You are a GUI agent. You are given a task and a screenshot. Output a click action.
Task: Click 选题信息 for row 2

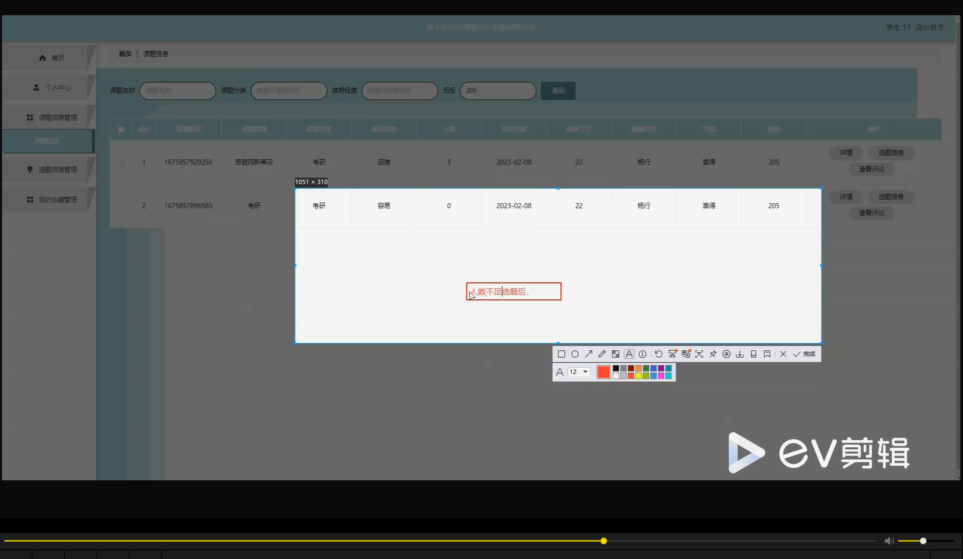coord(891,197)
